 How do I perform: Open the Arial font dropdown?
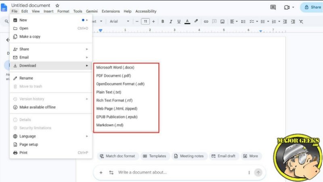coord(119,21)
